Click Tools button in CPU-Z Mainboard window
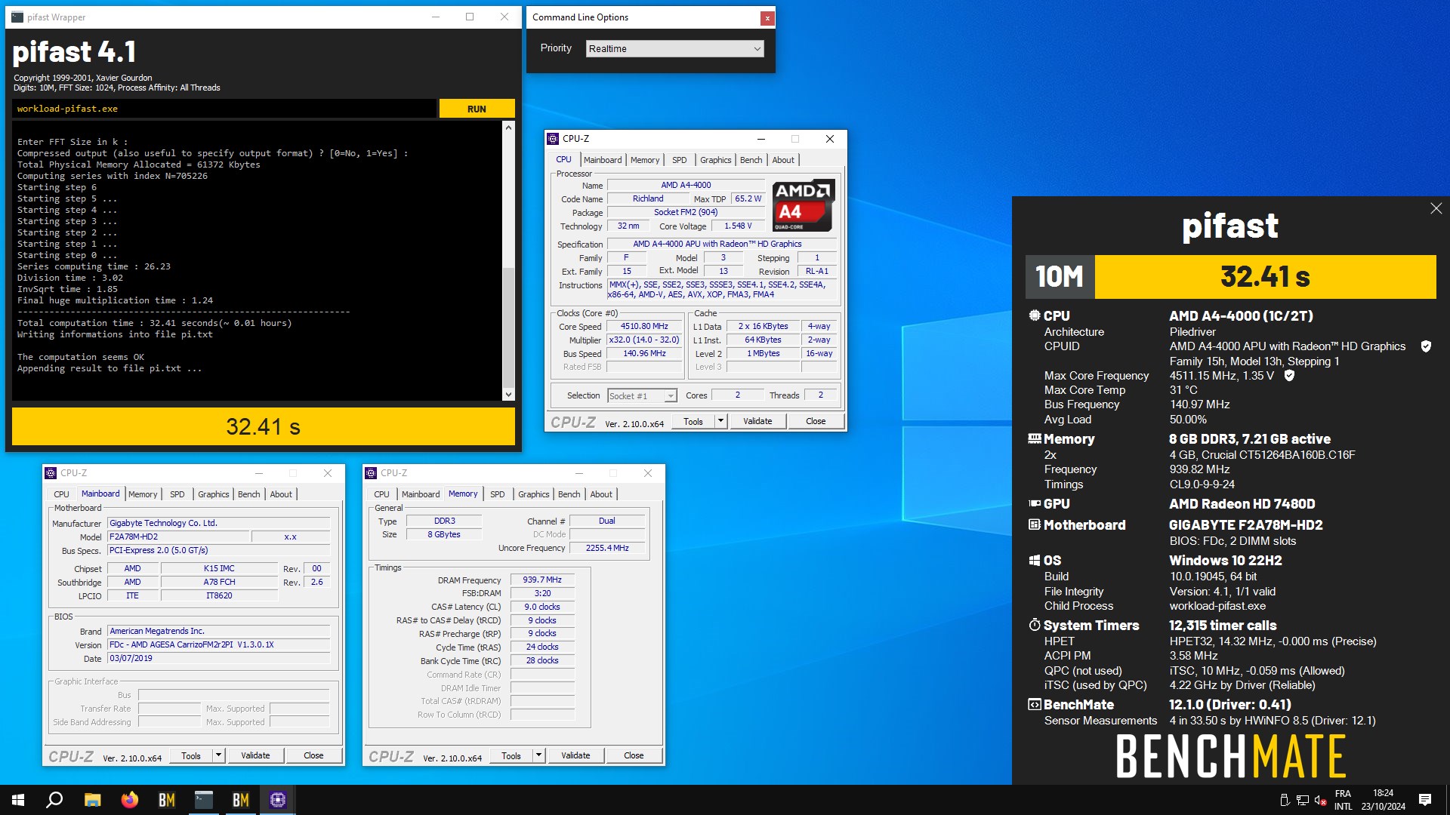Screen dimensions: 1450x815 pos(191,755)
